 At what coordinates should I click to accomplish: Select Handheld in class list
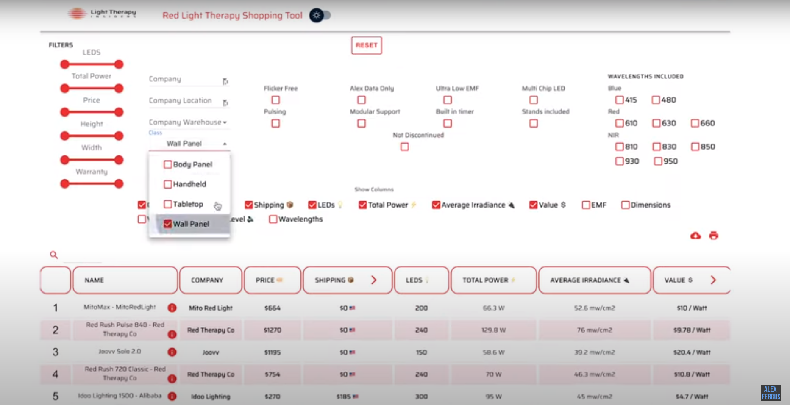pyautogui.click(x=168, y=184)
